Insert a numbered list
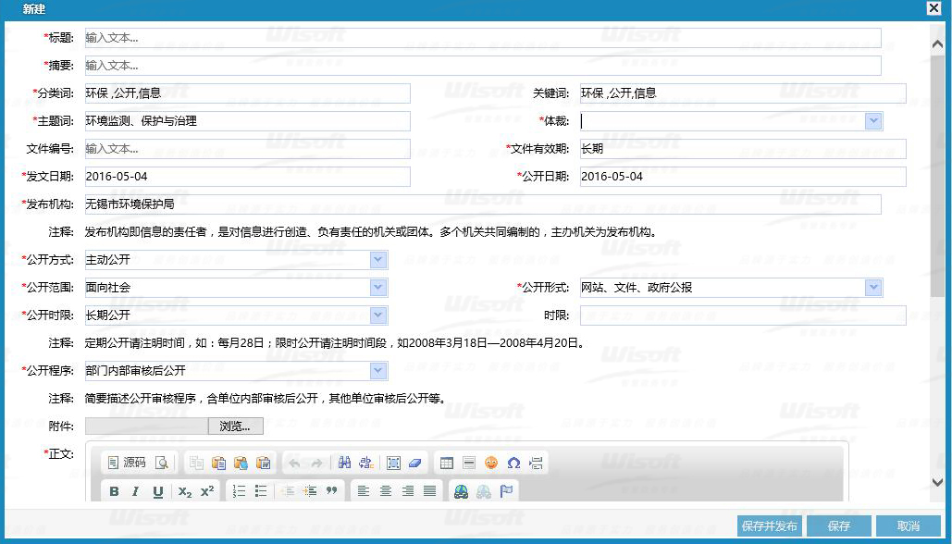Screen dimensions: 952x544 tap(239, 491)
